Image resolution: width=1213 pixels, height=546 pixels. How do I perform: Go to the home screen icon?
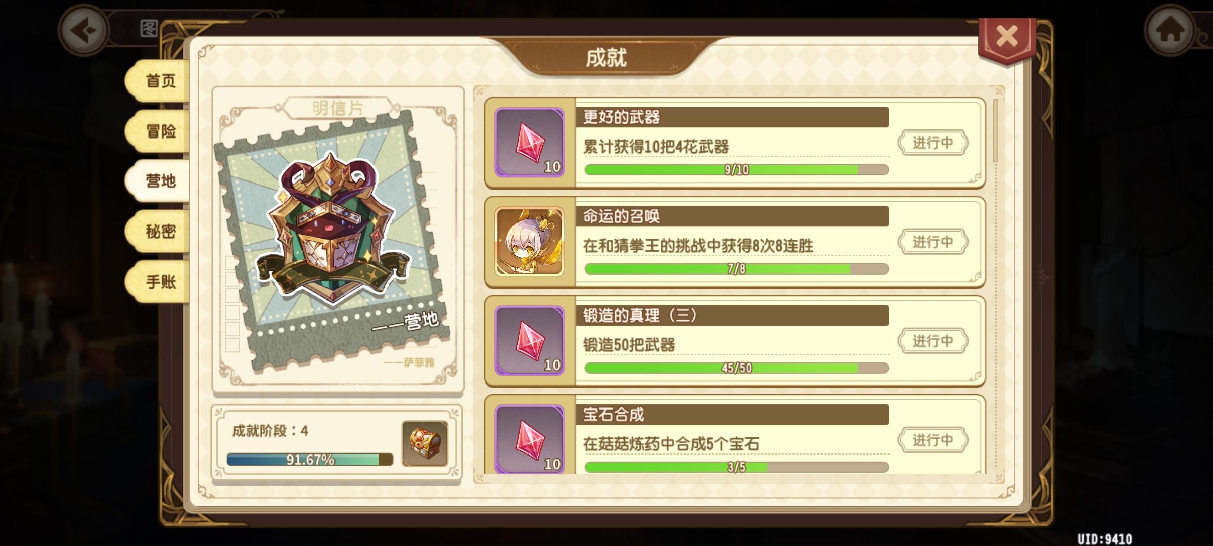click(x=1170, y=31)
